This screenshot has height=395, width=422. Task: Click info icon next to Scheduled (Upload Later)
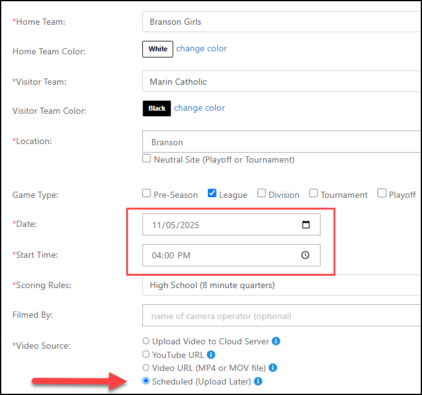coord(258,381)
